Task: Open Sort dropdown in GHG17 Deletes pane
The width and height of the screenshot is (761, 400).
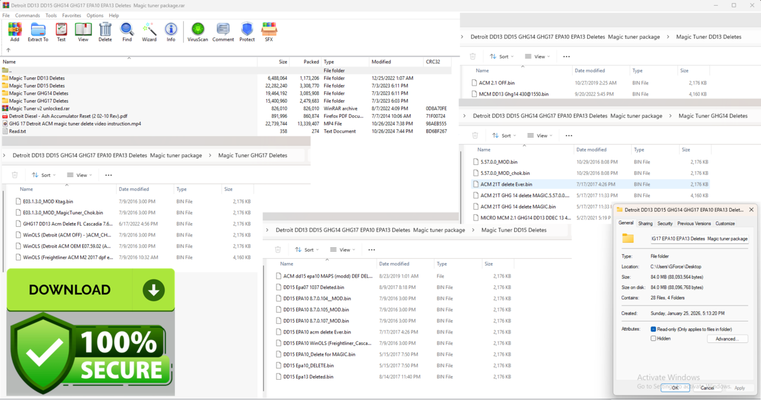Action: [44, 175]
